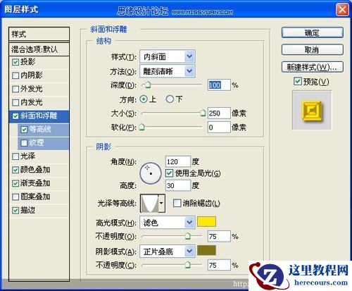Toggle the 描边 stroke checkbox
Viewport: 352px width, 291px height.
tap(15, 211)
